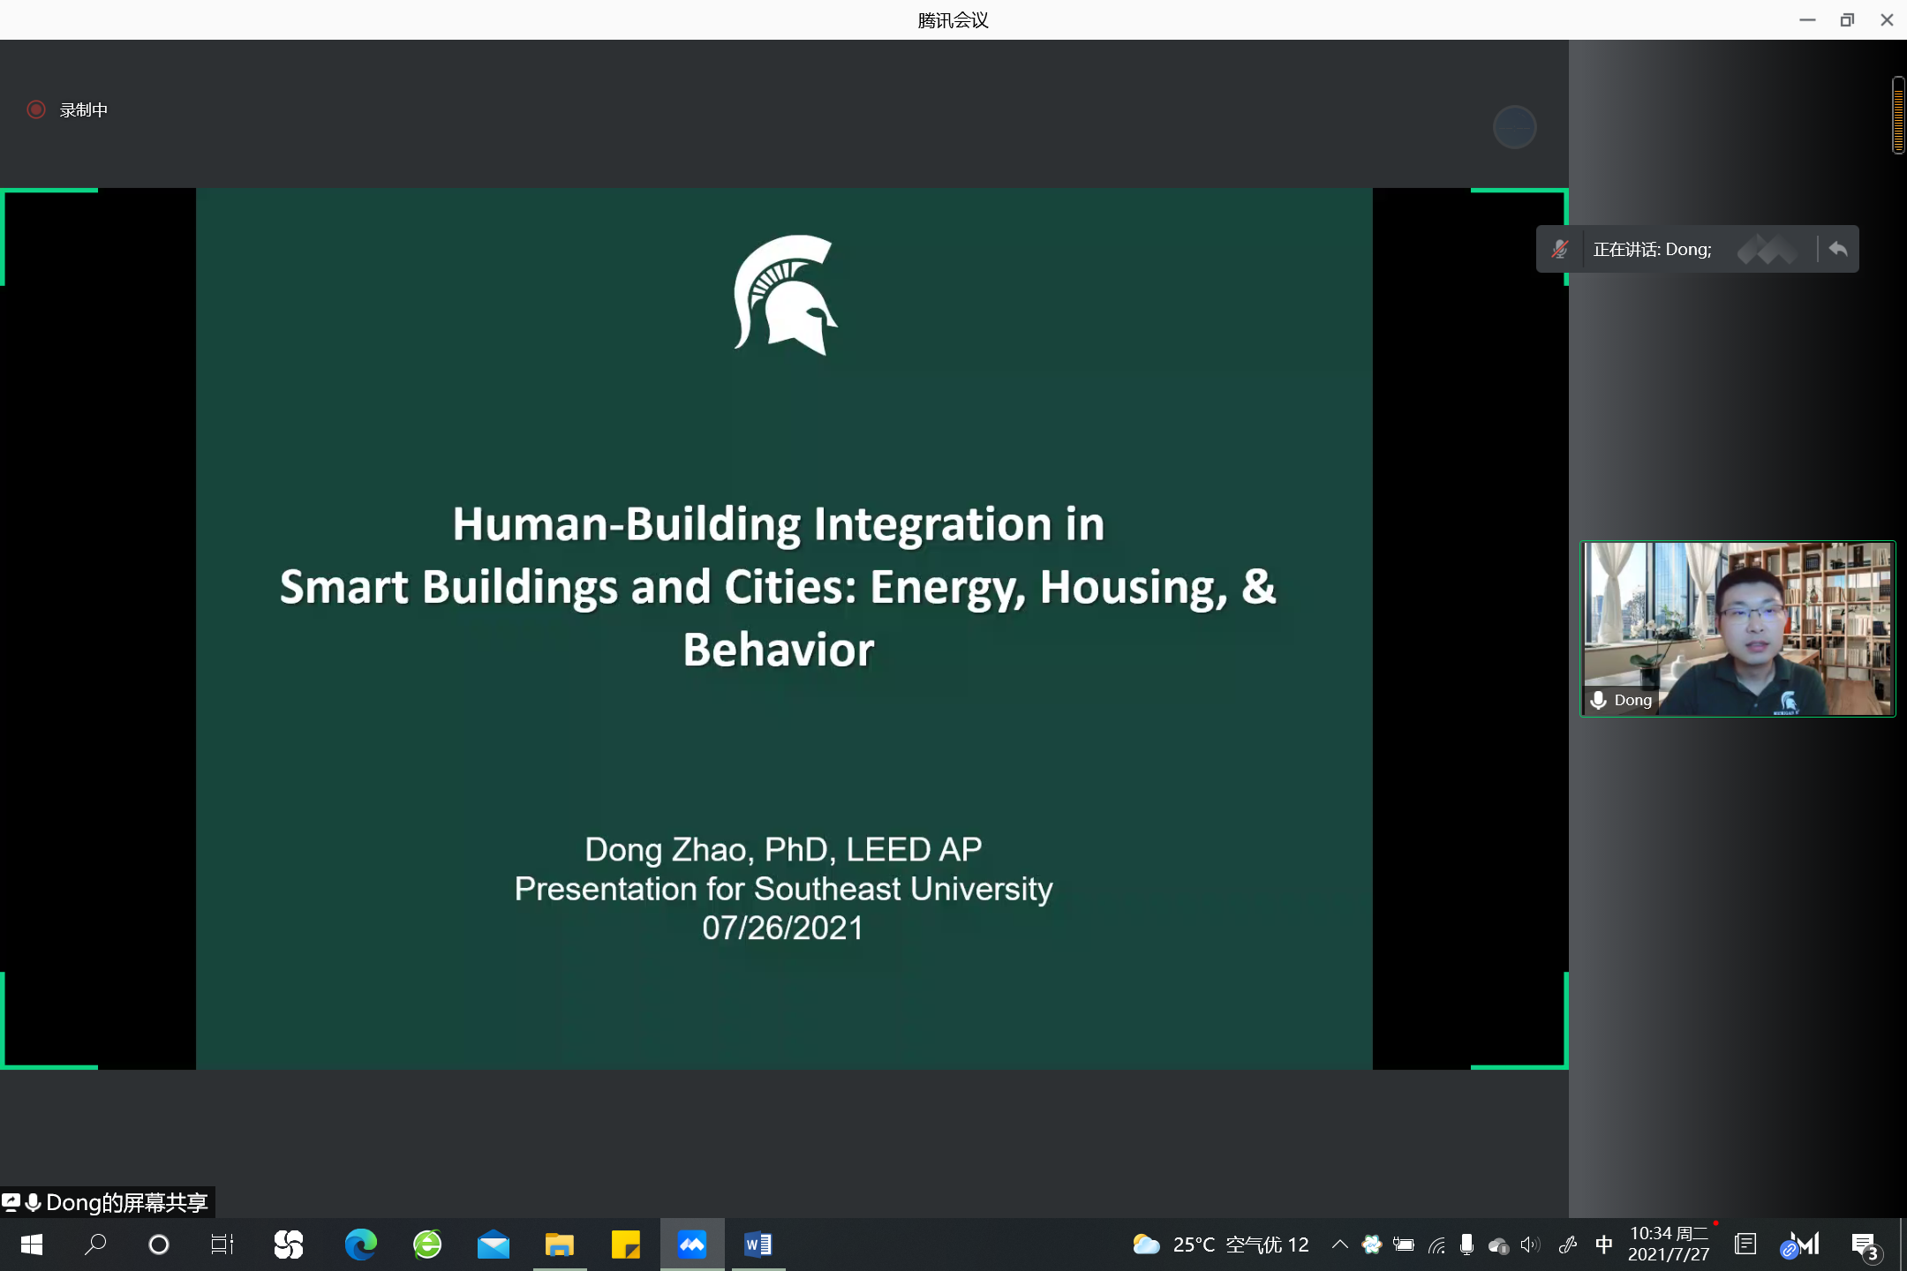Click the taskbar clock and date

tap(1668, 1244)
